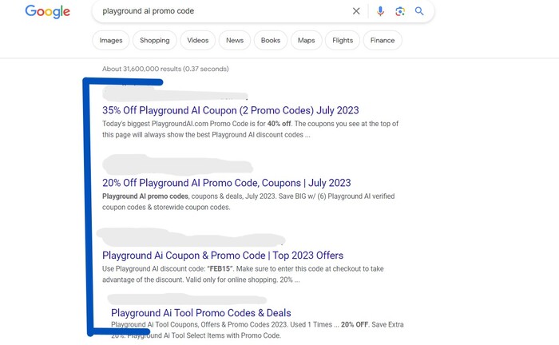The height and width of the screenshot is (345, 559).
Task: Switch to the News filter
Action: 235,40
